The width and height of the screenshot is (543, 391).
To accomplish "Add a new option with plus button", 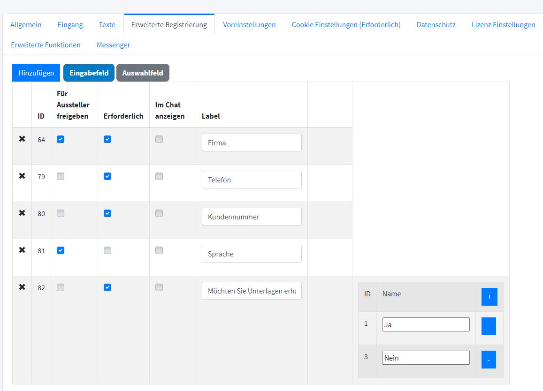I will click(489, 297).
